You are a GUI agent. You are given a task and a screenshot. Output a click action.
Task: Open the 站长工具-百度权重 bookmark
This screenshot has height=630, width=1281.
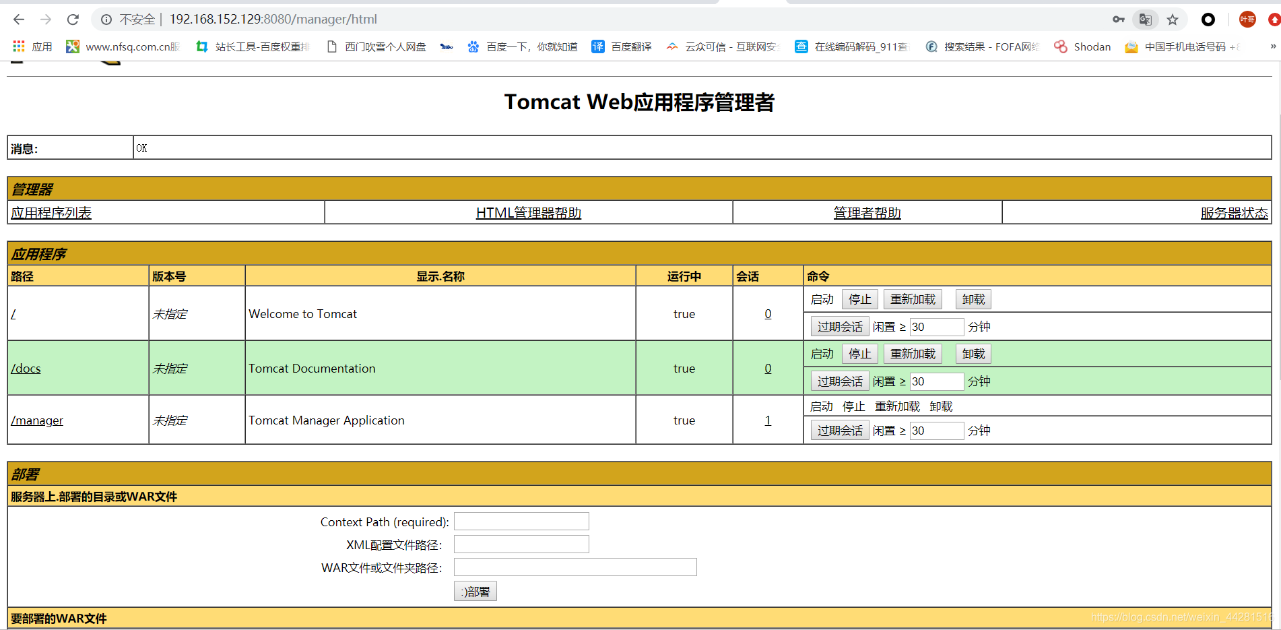(x=253, y=46)
